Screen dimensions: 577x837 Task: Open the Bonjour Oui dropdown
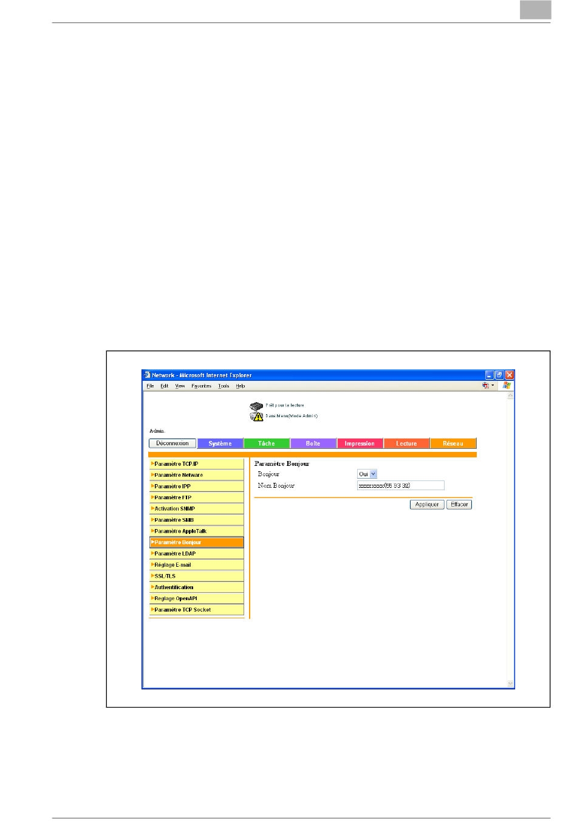click(x=367, y=474)
